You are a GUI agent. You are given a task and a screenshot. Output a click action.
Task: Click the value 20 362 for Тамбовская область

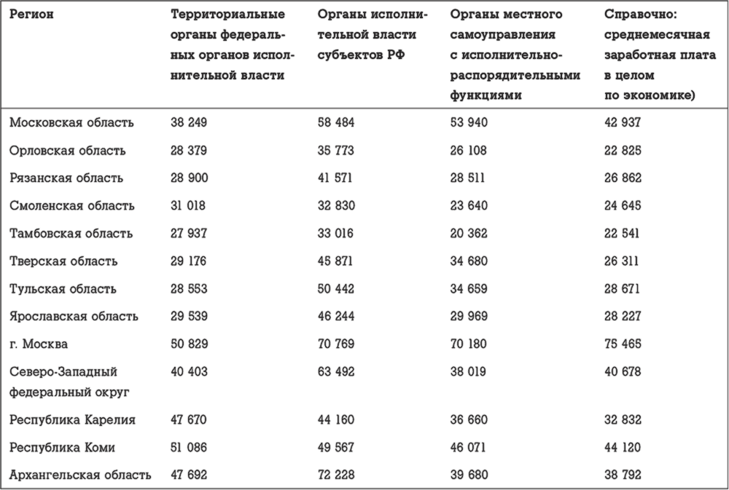click(469, 233)
